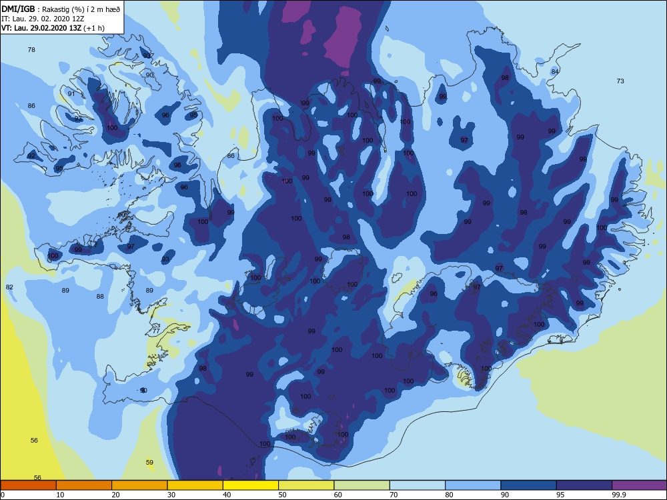Click the red-orange 0–10 legend swatch
Image resolution: width=667 pixels, height=500 pixels.
point(28,485)
